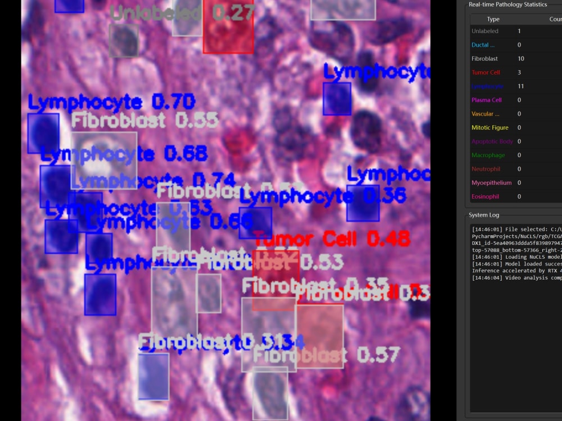This screenshot has width=562, height=421.
Task: Click the 'Video analysis' log entry
Action: (x=517, y=278)
